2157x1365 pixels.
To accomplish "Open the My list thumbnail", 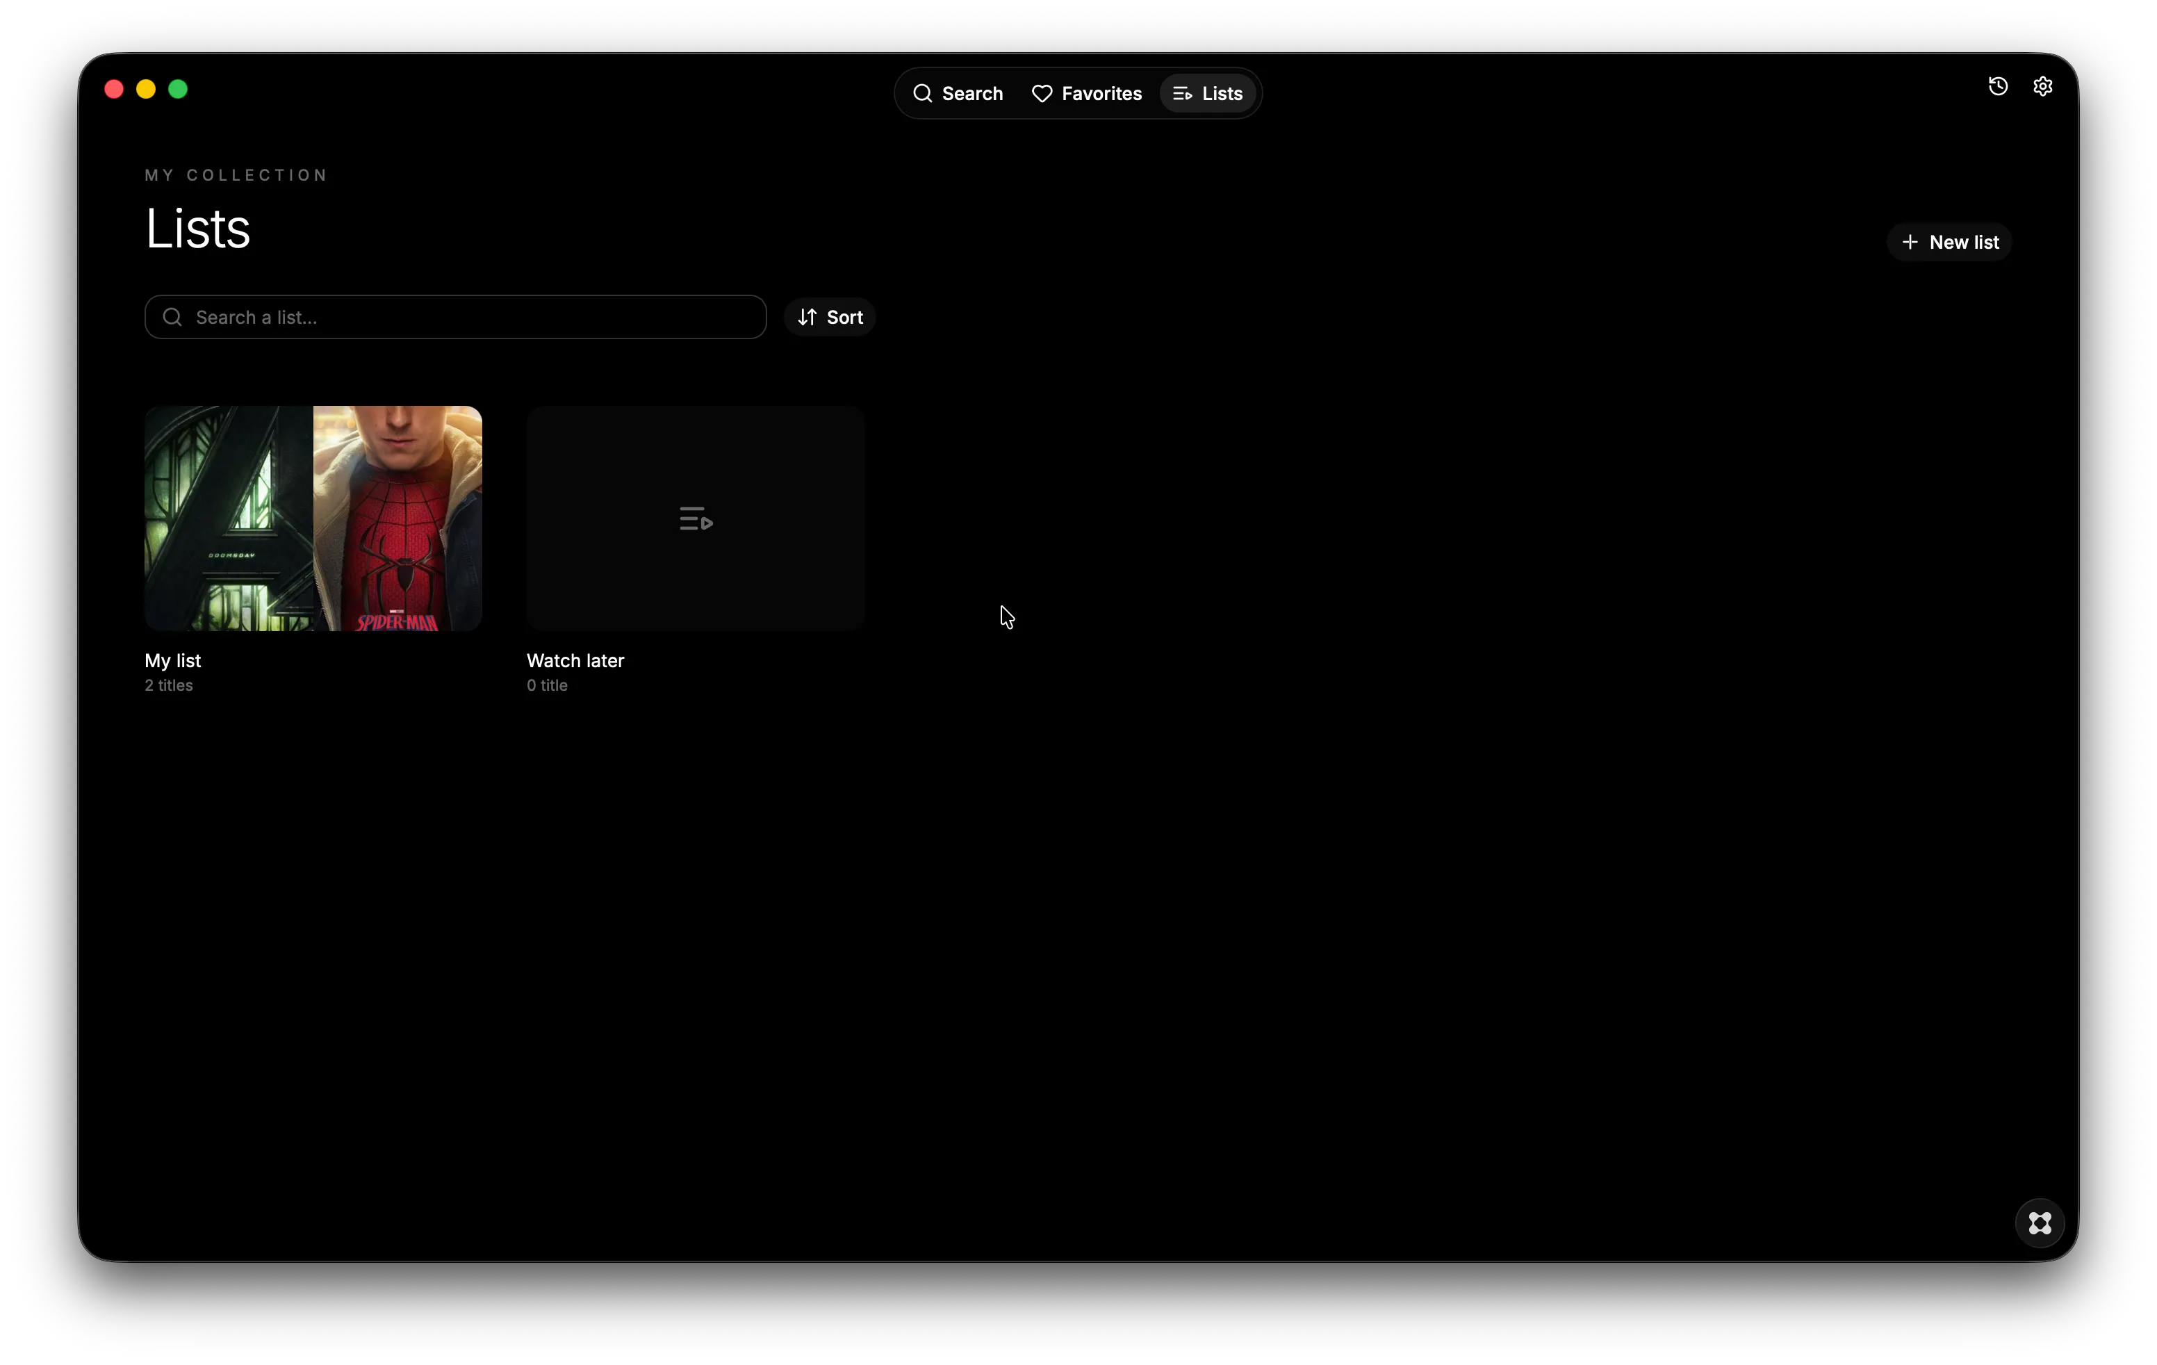I will pos(313,518).
